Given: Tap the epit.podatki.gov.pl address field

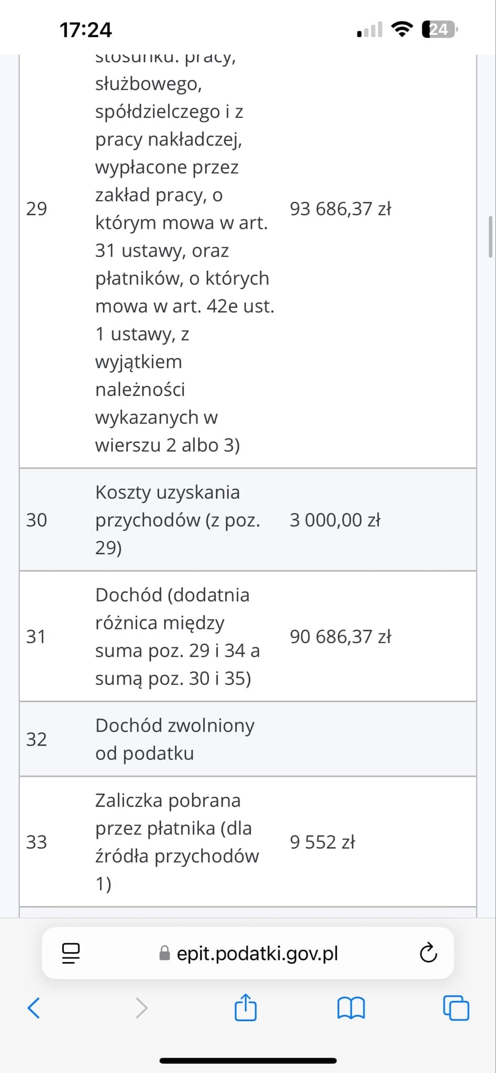Looking at the screenshot, I should pyautogui.click(x=257, y=953).
